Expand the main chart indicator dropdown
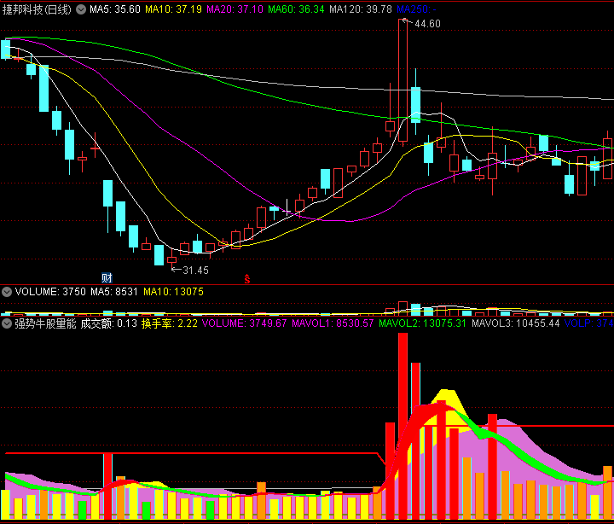 point(81,9)
